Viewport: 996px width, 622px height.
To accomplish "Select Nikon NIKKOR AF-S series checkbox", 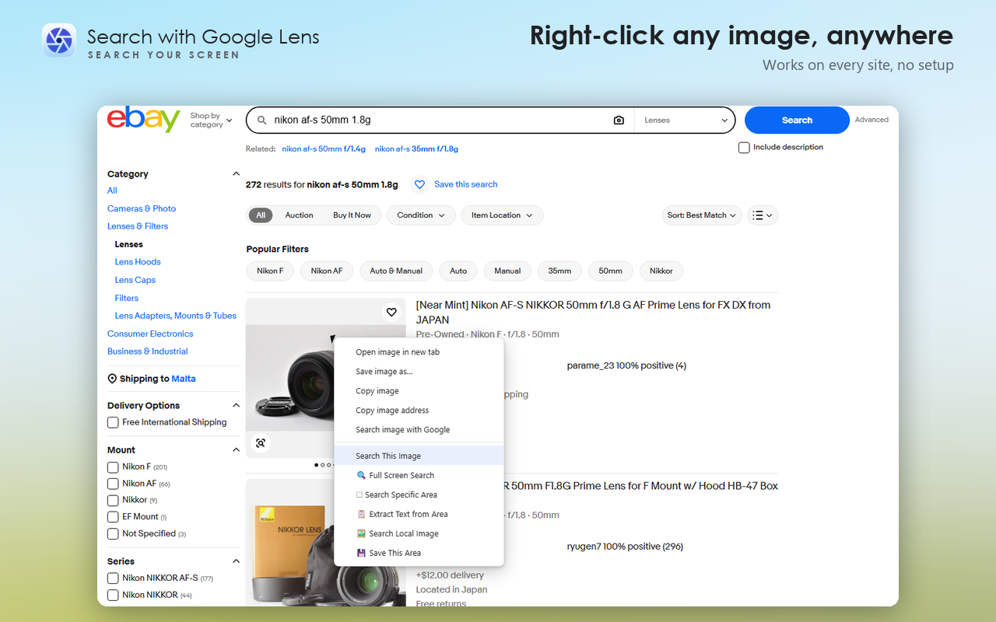I will pyautogui.click(x=113, y=578).
